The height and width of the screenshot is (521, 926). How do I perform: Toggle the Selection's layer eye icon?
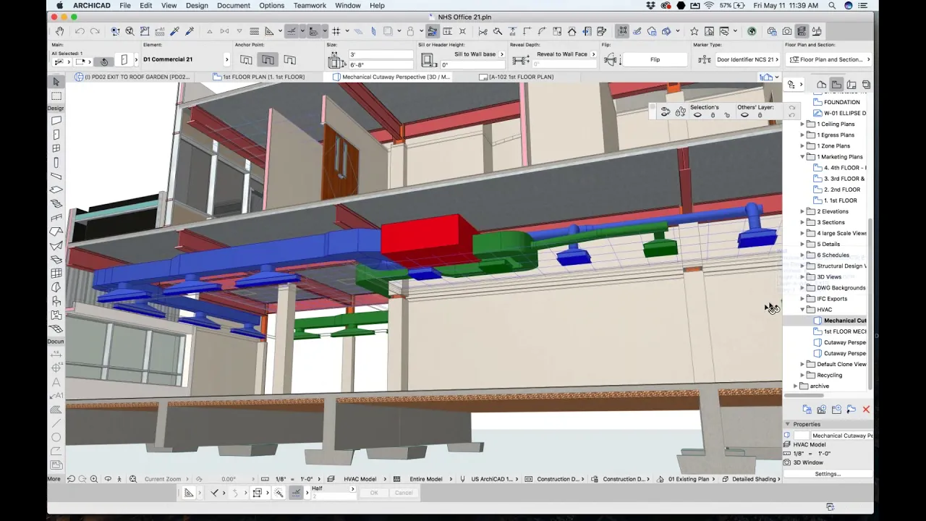coord(697,115)
